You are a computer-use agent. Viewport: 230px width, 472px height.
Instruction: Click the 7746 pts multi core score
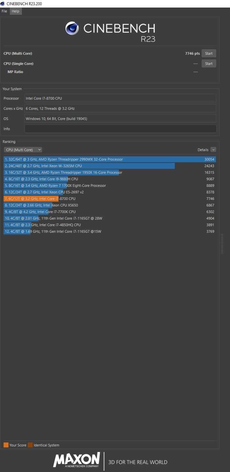192,53
